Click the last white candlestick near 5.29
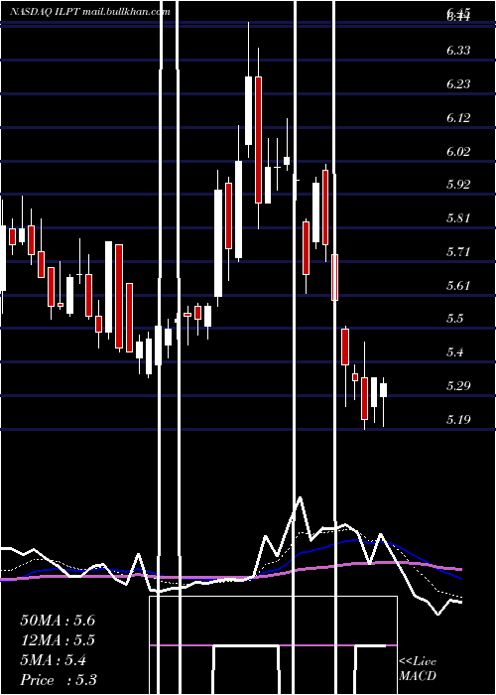 click(x=383, y=390)
